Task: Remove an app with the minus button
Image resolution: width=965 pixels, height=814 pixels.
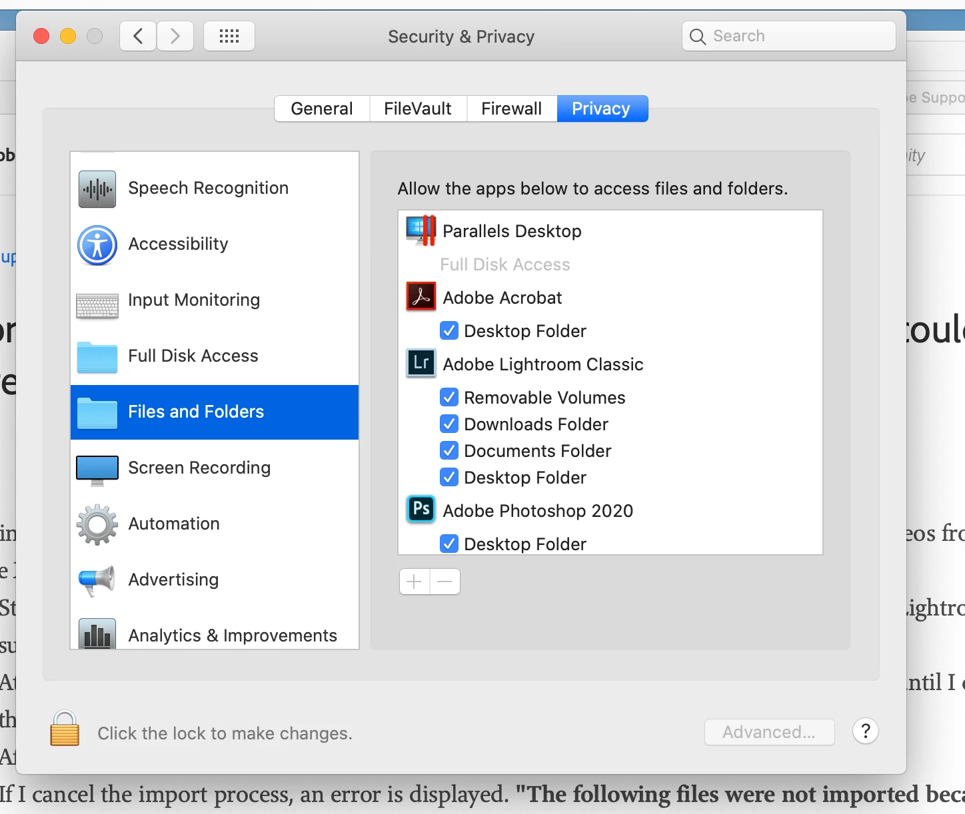Action: (445, 582)
